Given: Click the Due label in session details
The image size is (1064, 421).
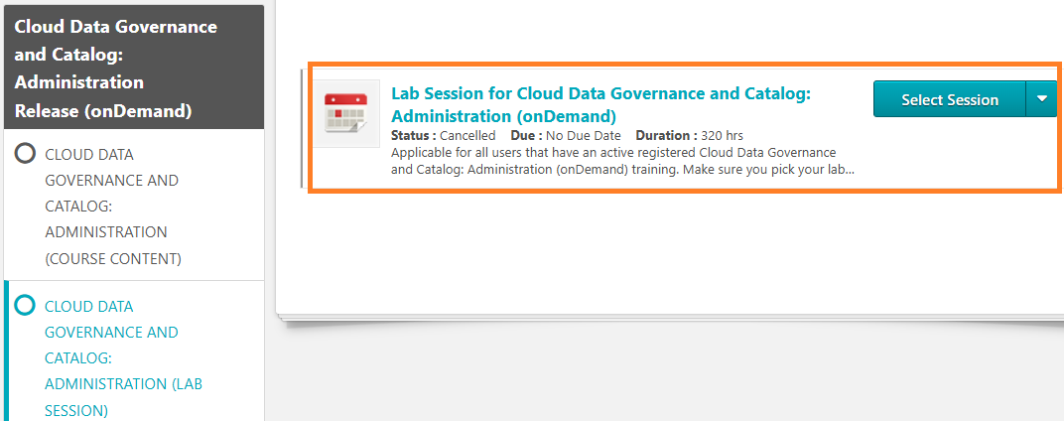Looking at the screenshot, I should (525, 135).
